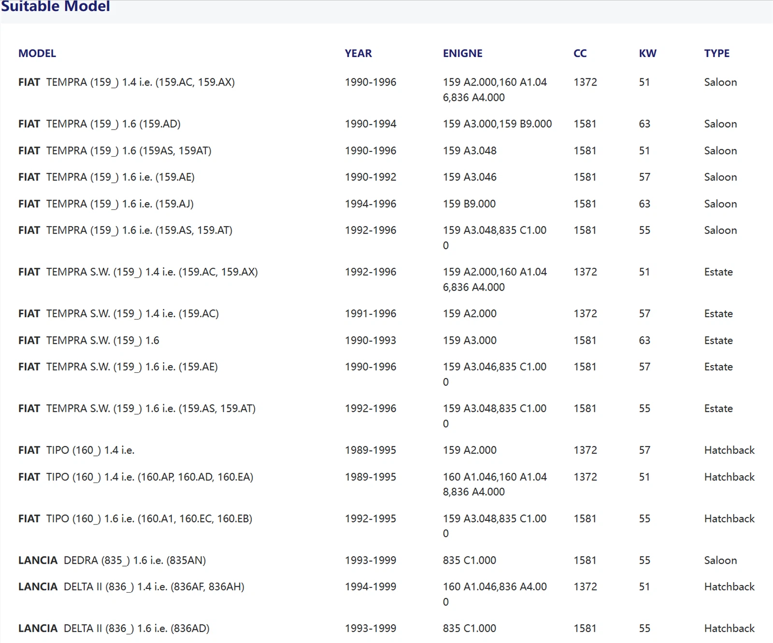
Task: Click FIAT TIPO (160_) 1.4 i.e. model
Action: (x=76, y=450)
